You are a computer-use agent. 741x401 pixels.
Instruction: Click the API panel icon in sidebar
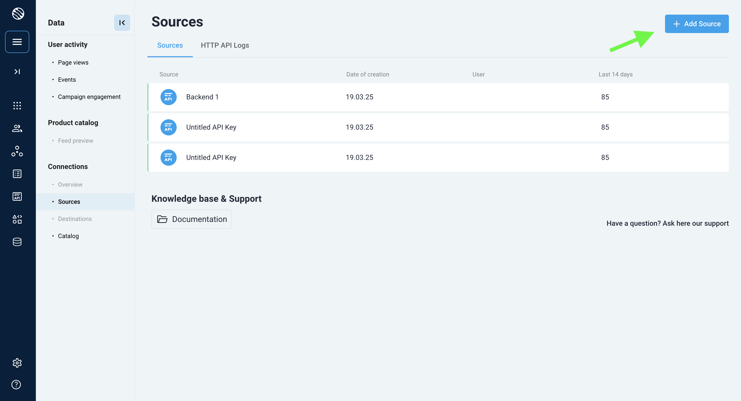17,196
